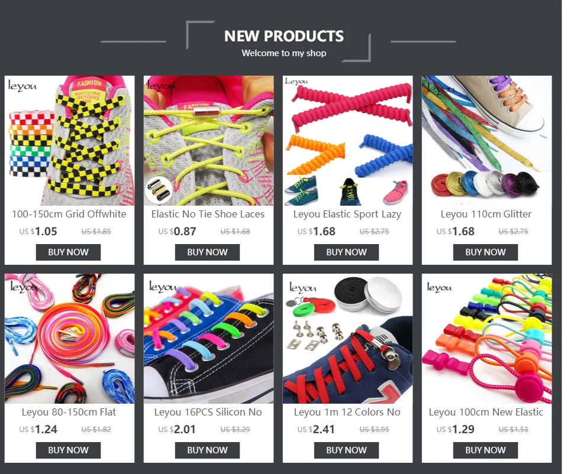Open the Glitter shoelaces product image
Viewport: 567px width, 474px height.
click(x=487, y=141)
